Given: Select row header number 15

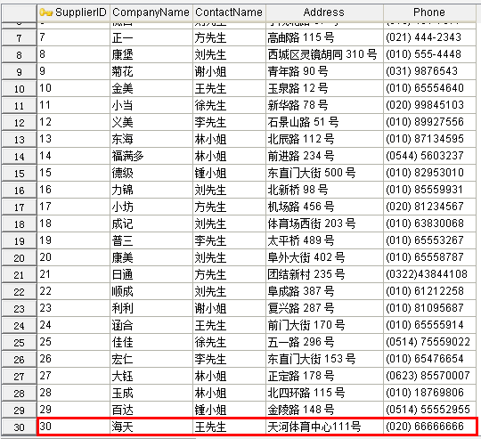Looking at the screenshot, I should (x=19, y=174).
